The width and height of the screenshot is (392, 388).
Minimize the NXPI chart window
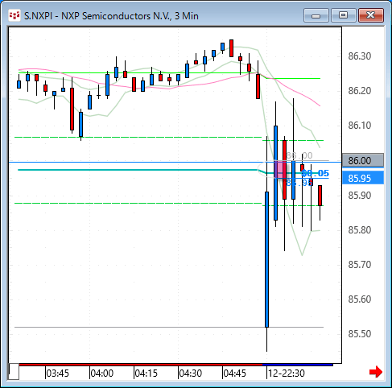tap(316, 15)
